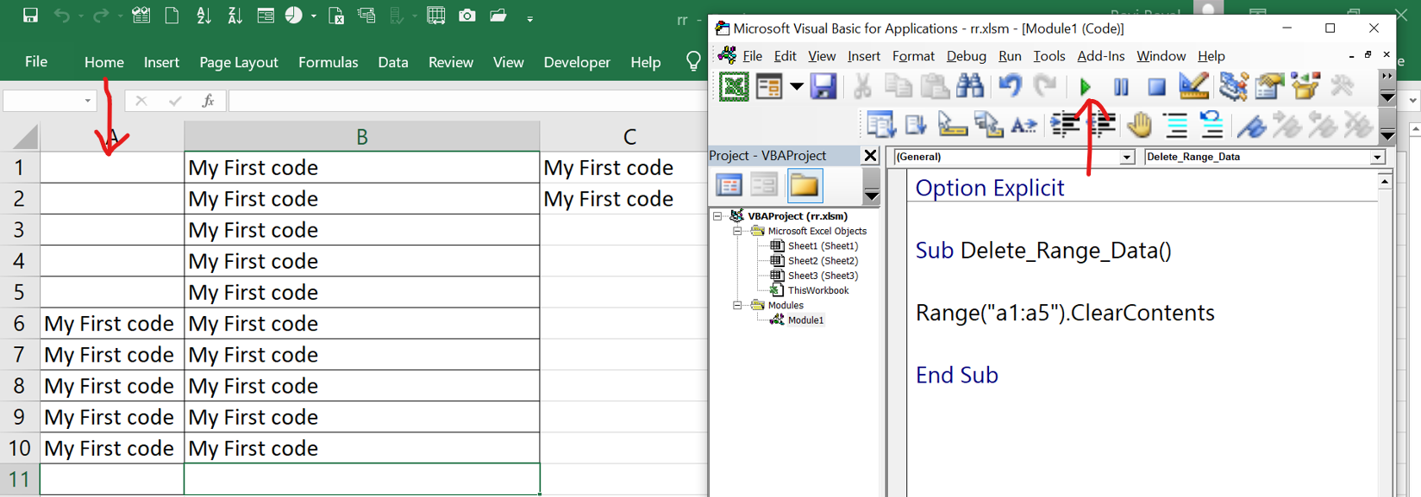Click the List Properties/Methods icon
The width and height of the screenshot is (1421, 497).
(880, 125)
